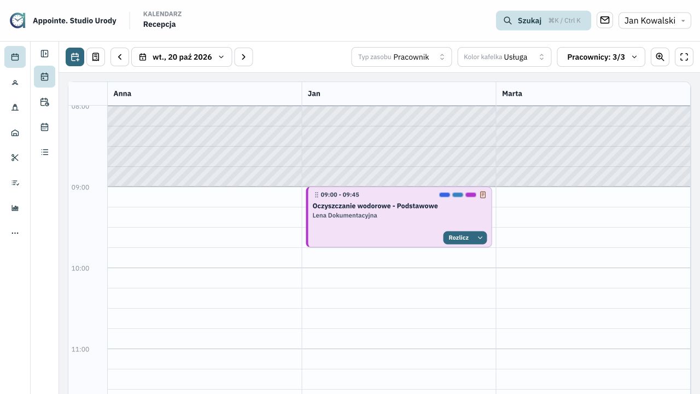Expand the arrow next to Rozlicz
Image resolution: width=700 pixels, height=394 pixels.
coord(480,237)
